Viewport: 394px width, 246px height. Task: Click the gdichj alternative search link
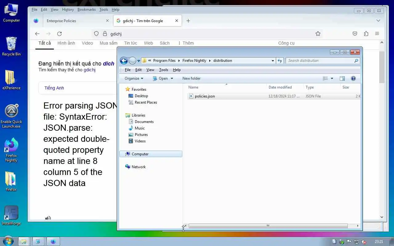90,70
